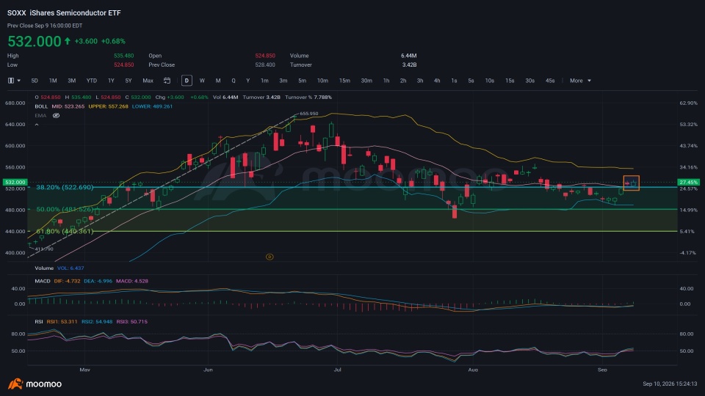The image size is (705, 396).
Task: Click the moomoo logo icon
Action: [x=15, y=384]
